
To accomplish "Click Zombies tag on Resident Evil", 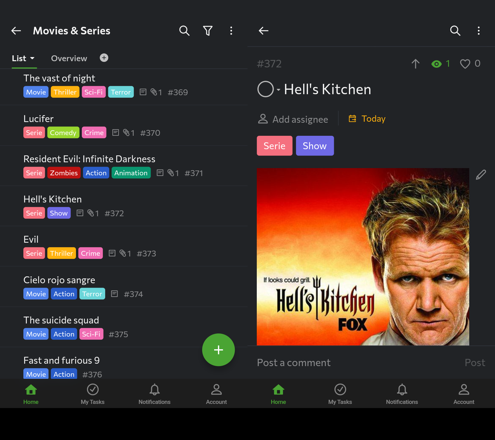I will click(64, 173).
